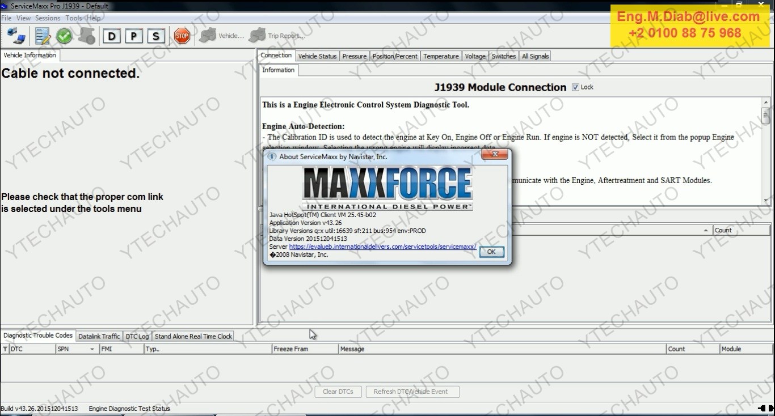Open the vehicle connection tool on the toolbar
Screen dimensions: 775x416
pos(15,35)
